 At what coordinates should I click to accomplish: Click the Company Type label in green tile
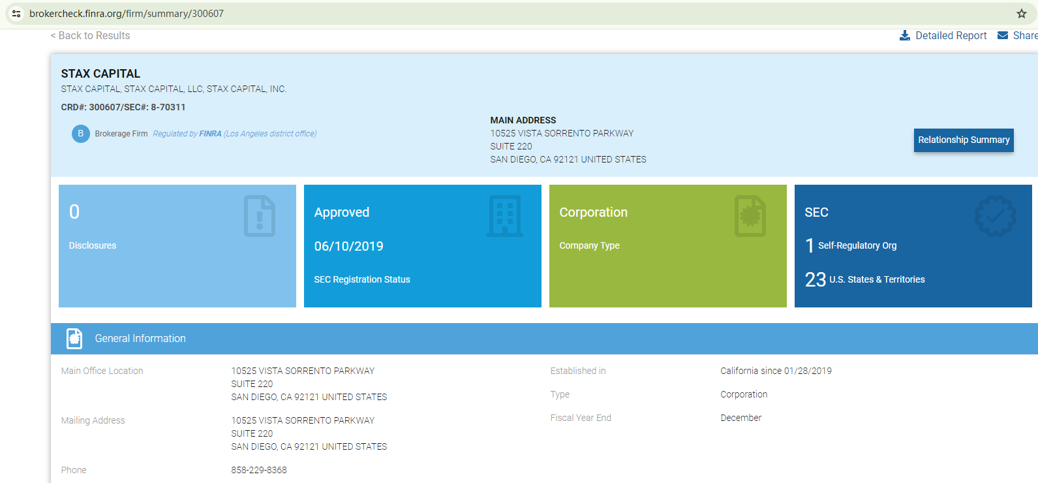[x=589, y=245]
